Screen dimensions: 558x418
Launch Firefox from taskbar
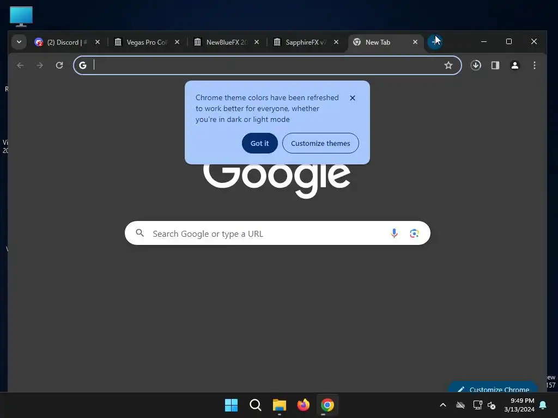click(x=303, y=405)
